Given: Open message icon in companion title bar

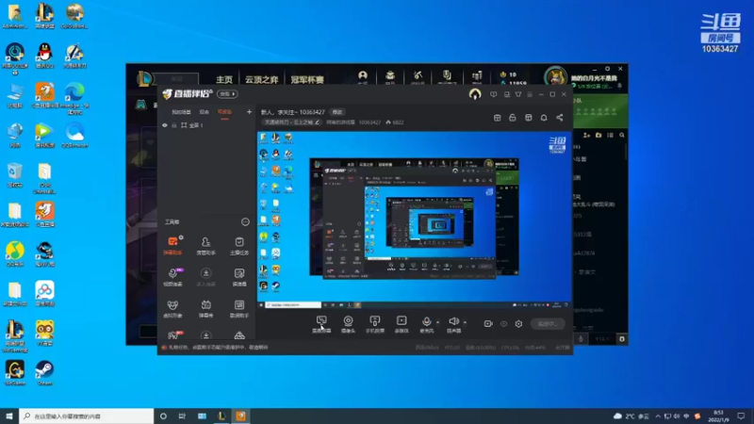Looking at the screenshot, I should click(x=493, y=94).
